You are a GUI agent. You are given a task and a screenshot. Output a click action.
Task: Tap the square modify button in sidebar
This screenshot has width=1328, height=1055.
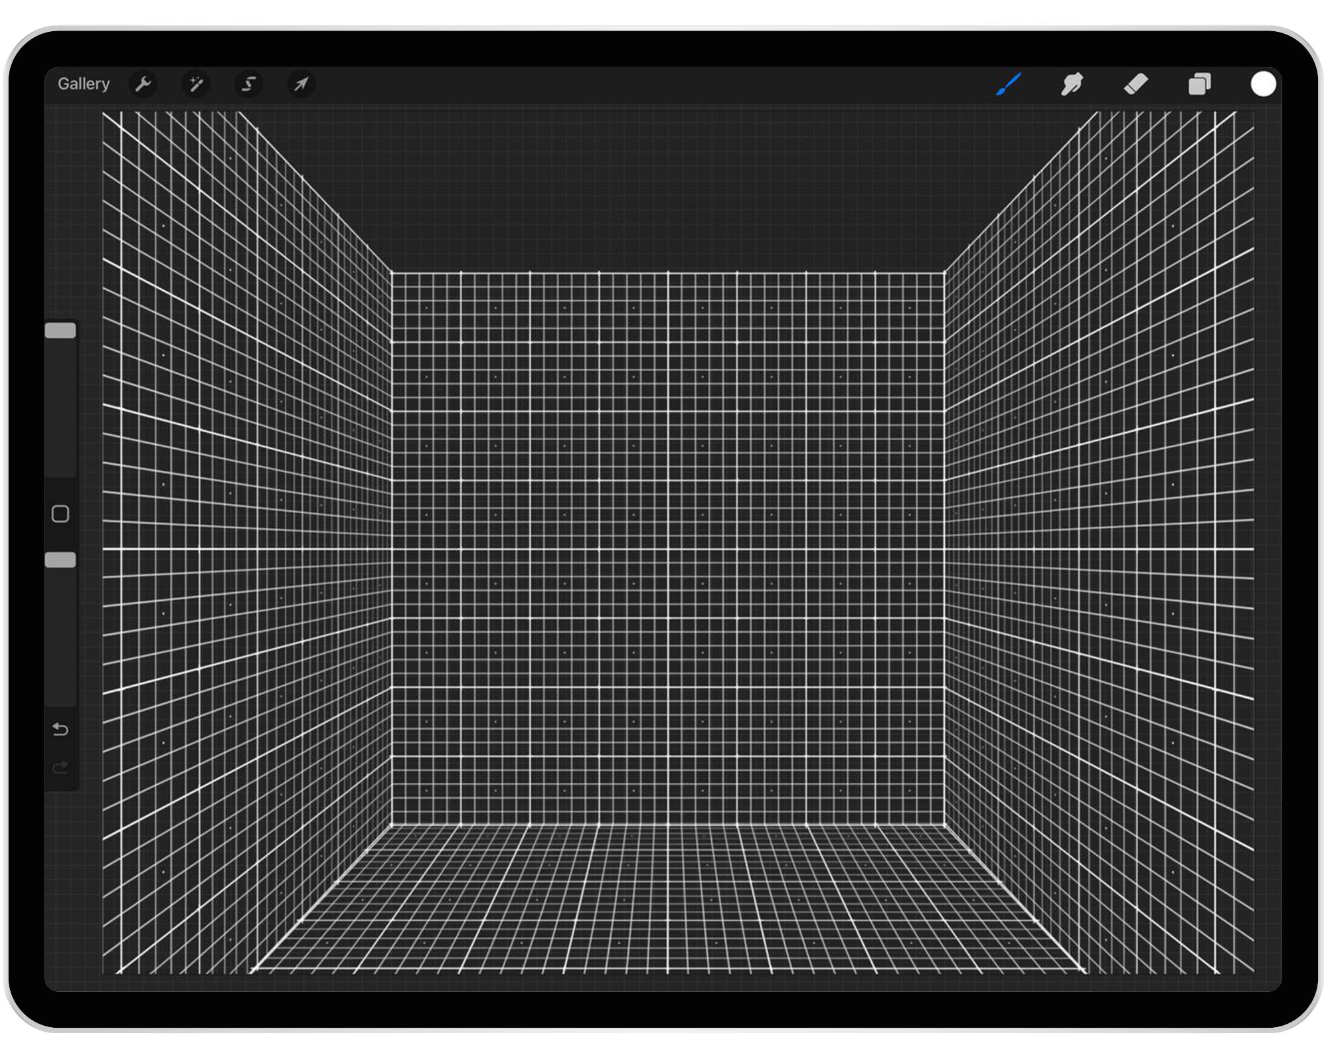pos(60,514)
